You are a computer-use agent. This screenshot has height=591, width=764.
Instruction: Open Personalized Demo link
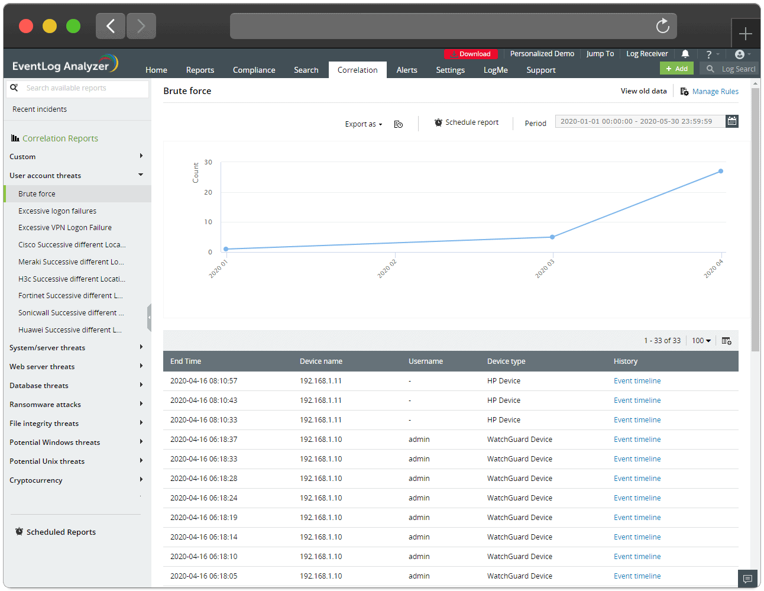click(x=542, y=54)
